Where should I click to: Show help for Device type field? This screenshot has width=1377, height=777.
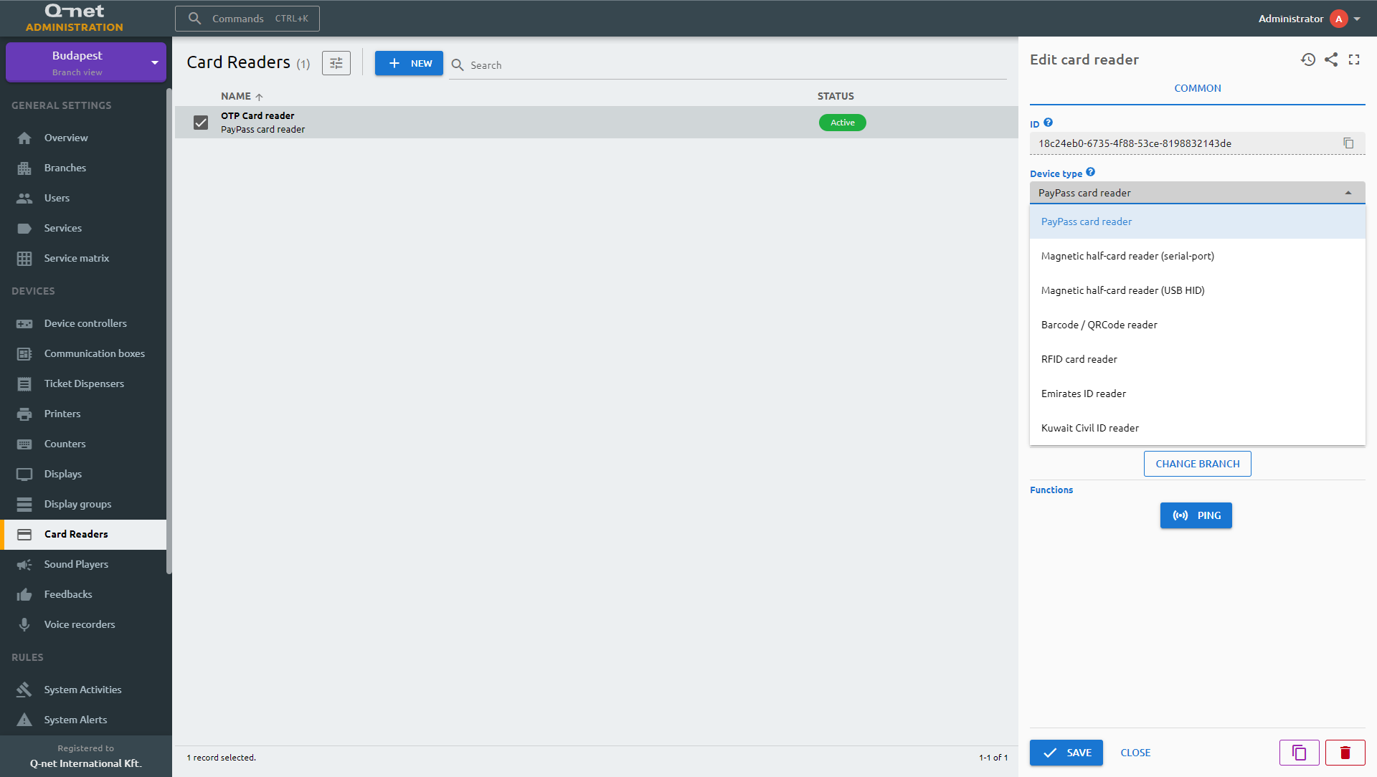pyautogui.click(x=1090, y=172)
